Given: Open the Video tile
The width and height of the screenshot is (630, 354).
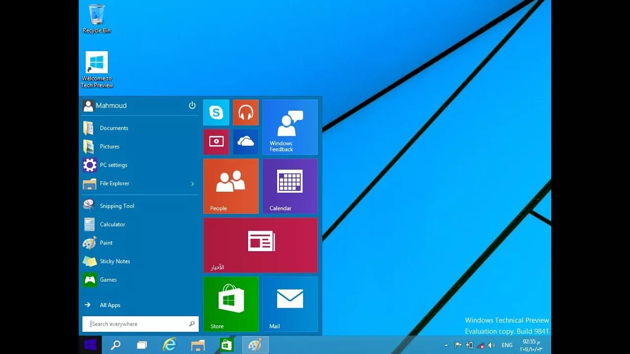Looking at the screenshot, I should pos(216,142).
